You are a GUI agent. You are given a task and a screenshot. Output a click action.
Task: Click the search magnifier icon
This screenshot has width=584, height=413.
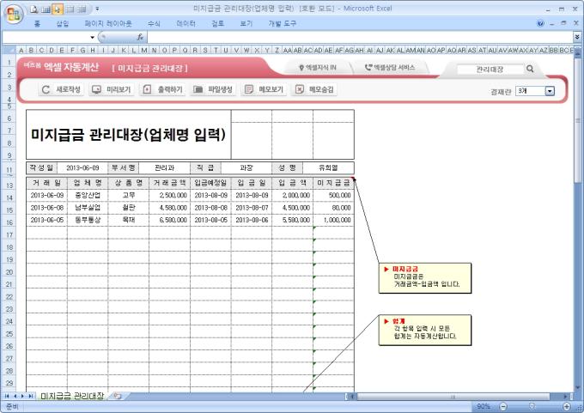[x=530, y=69]
